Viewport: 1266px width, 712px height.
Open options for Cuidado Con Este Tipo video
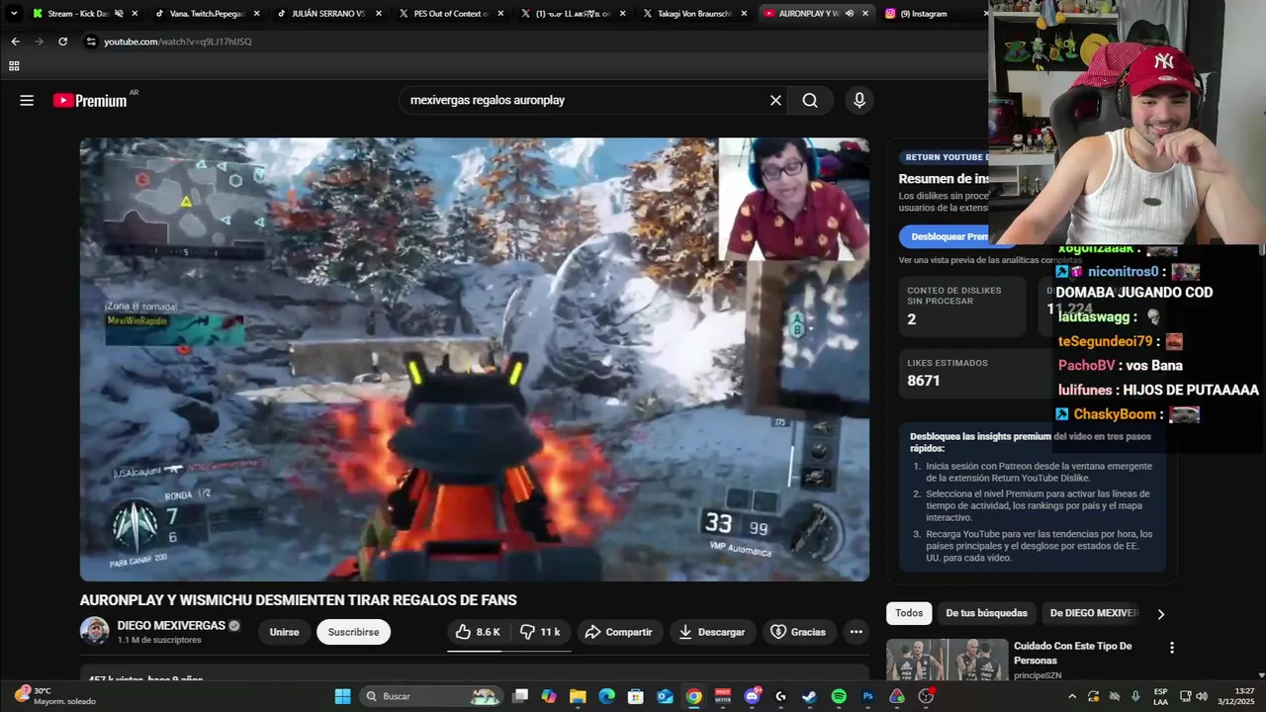[x=1172, y=648]
